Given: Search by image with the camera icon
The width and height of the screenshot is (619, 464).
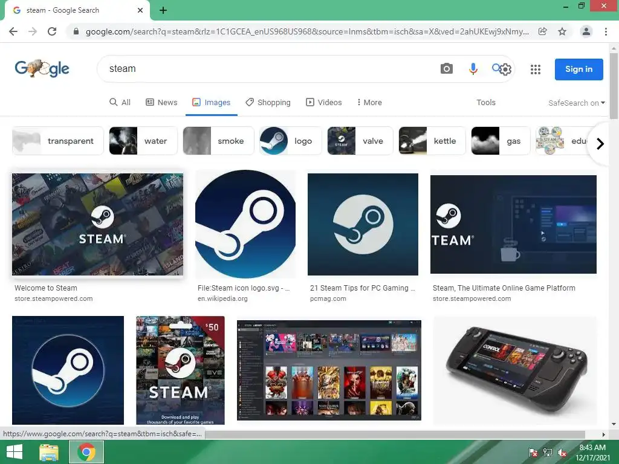Looking at the screenshot, I should coord(447,69).
